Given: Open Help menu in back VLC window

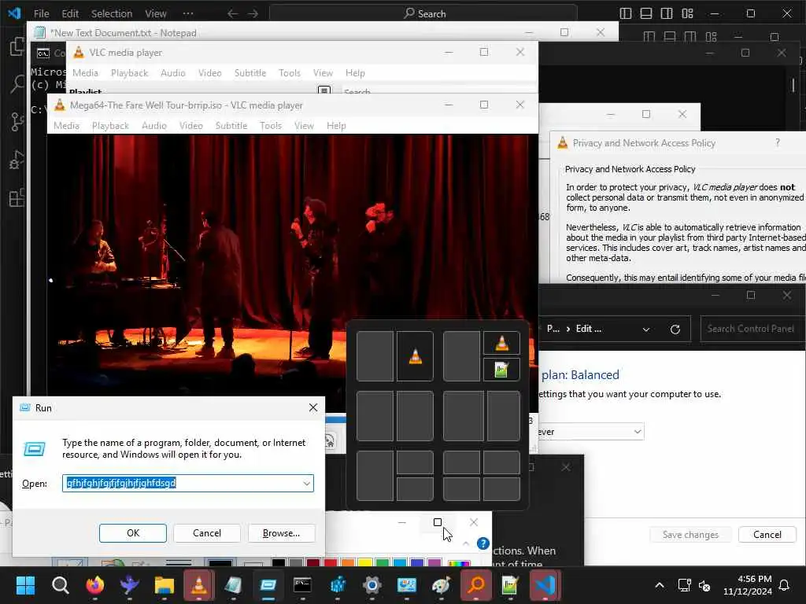Looking at the screenshot, I should point(355,73).
